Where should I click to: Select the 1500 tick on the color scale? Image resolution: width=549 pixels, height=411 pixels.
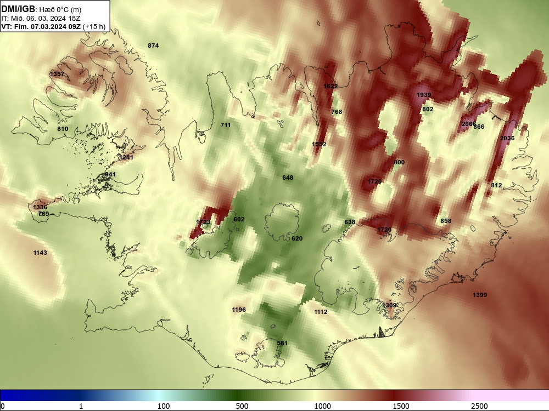tap(401, 406)
